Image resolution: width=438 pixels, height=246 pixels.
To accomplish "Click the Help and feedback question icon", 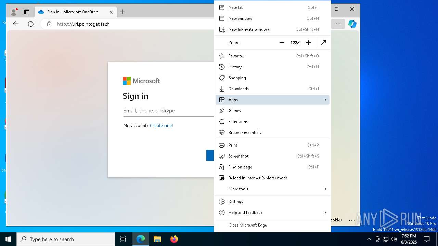I will point(222,213).
